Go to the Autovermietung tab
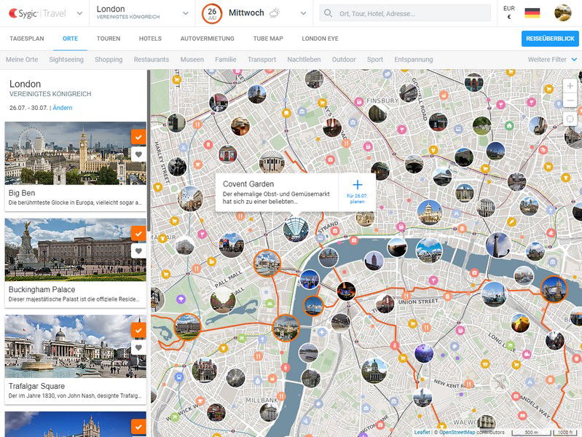This screenshot has height=437, width=582. pos(207,39)
